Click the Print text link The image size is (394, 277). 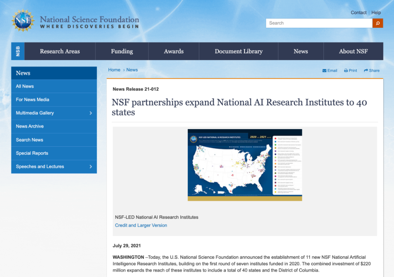click(x=353, y=71)
